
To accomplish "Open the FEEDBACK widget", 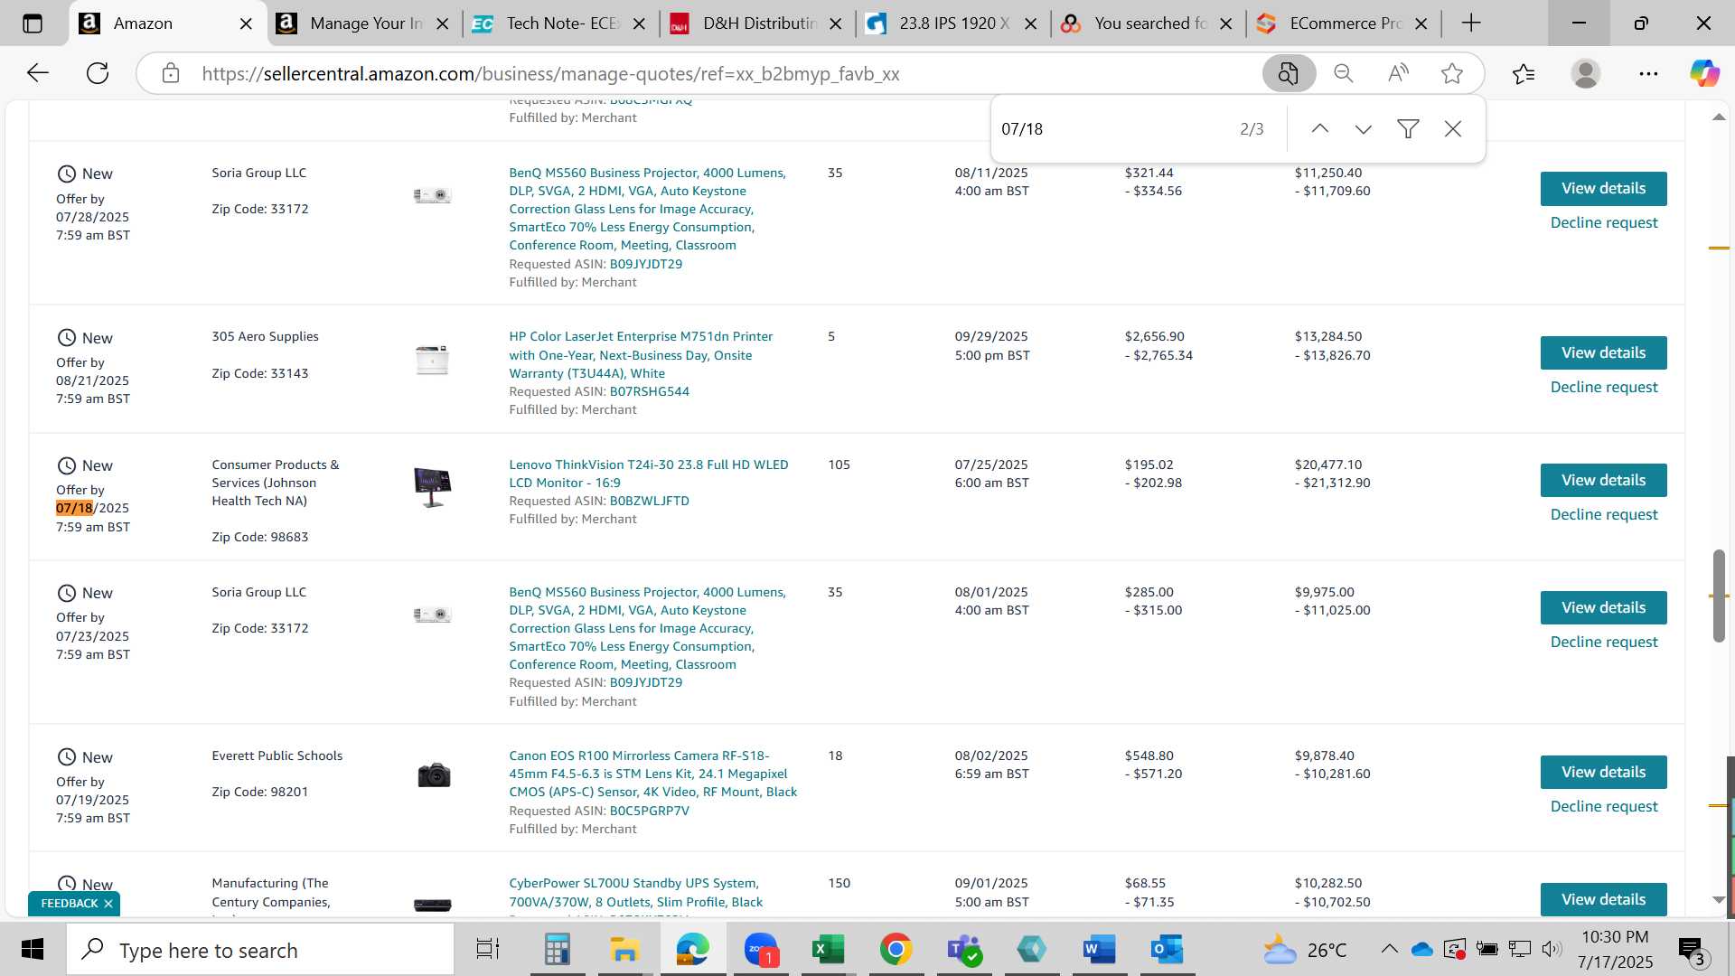I will coord(69,904).
